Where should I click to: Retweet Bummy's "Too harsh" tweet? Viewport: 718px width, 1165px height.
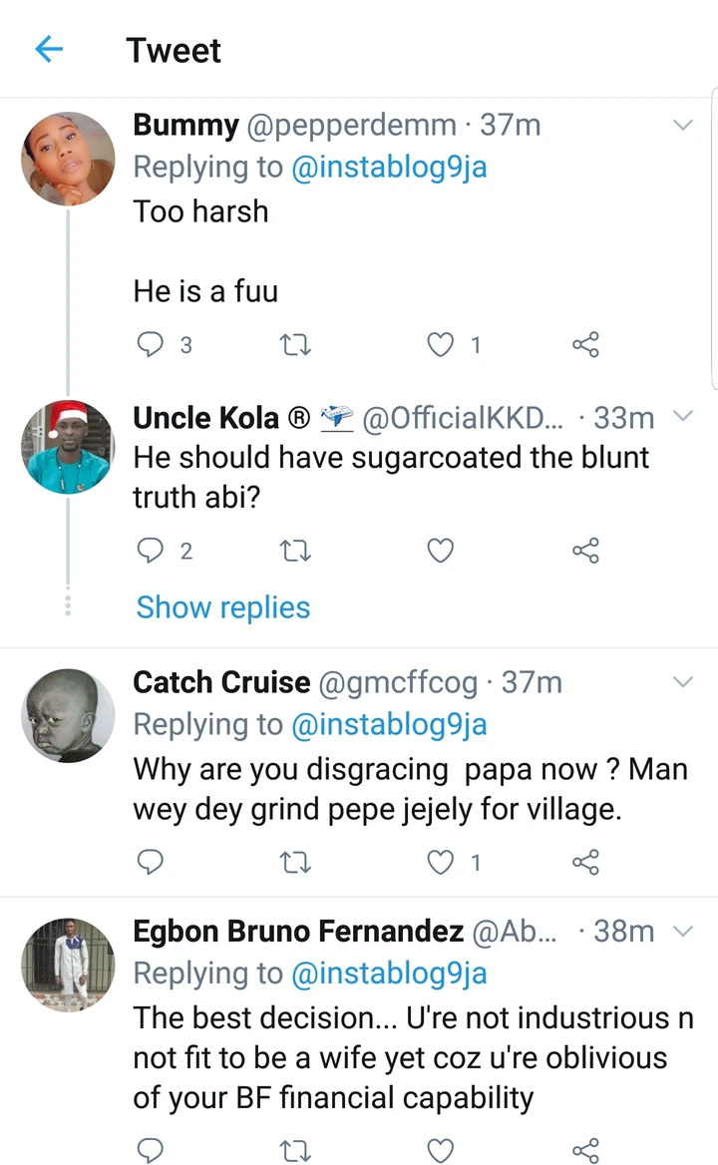pos(295,345)
